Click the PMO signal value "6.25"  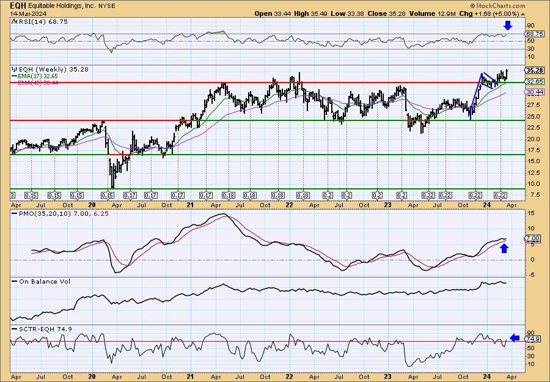click(101, 214)
